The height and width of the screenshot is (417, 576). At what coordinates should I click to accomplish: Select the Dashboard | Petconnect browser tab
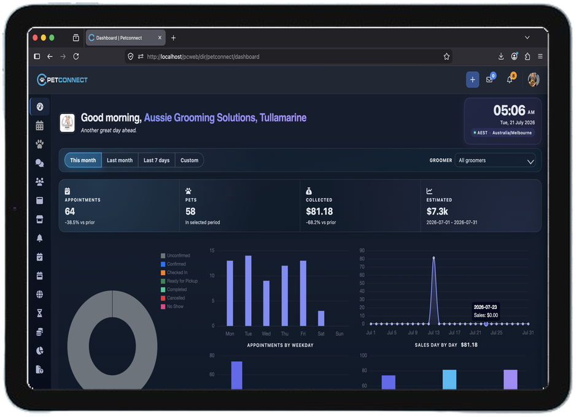tap(125, 38)
